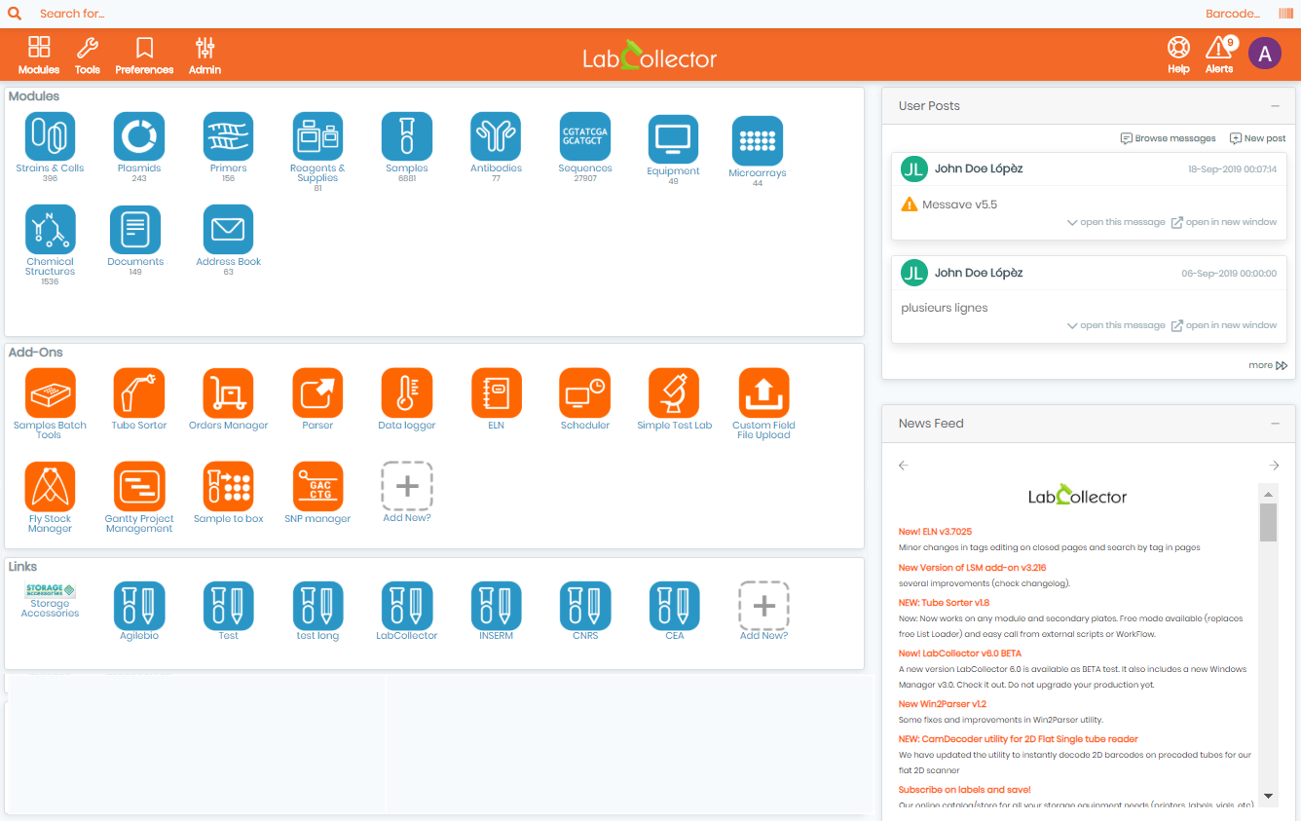Image resolution: width=1301 pixels, height=821 pixels.
Task: Open the Documents module
Action: 135,230
